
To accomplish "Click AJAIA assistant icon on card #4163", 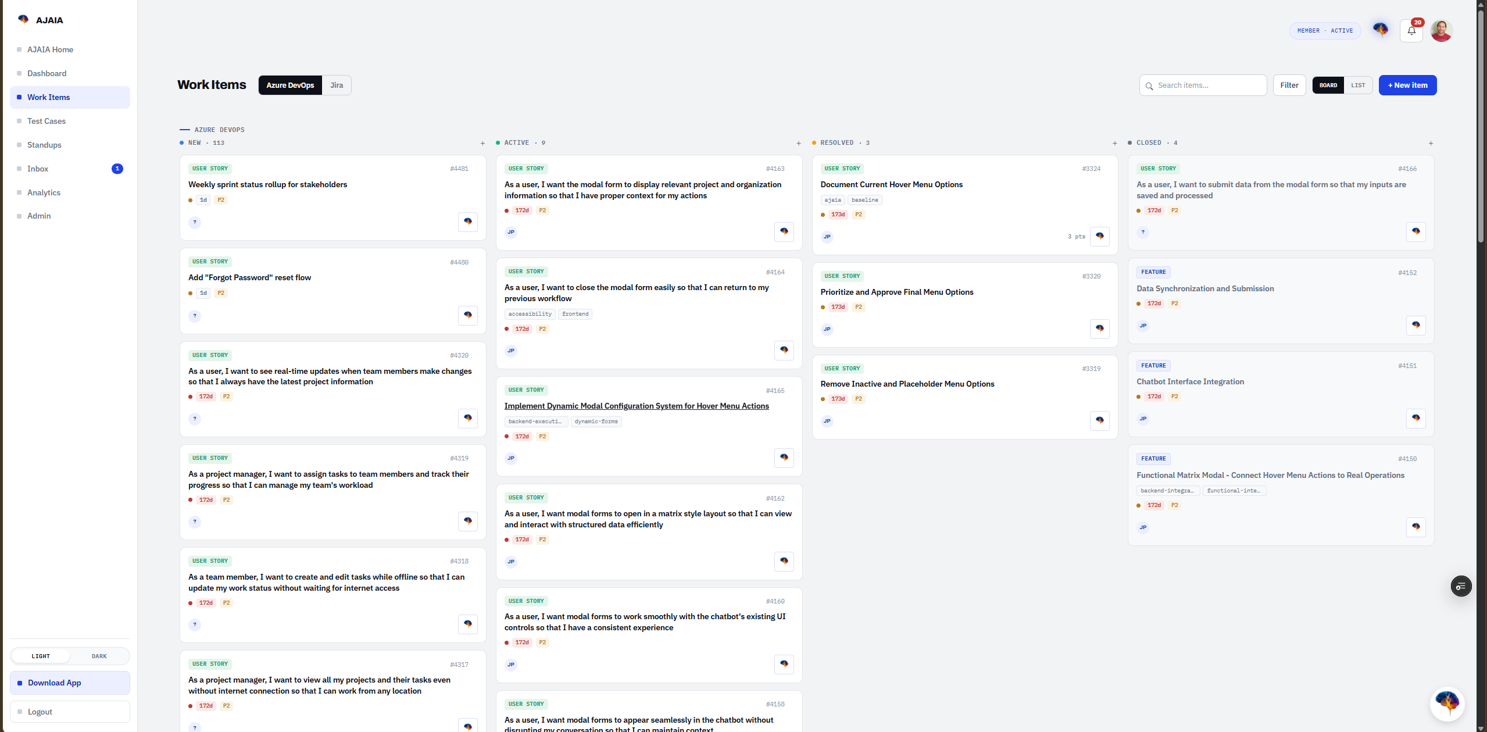I will click(x=784, y=232).
